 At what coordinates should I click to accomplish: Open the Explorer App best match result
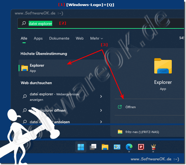coord(63,68)
